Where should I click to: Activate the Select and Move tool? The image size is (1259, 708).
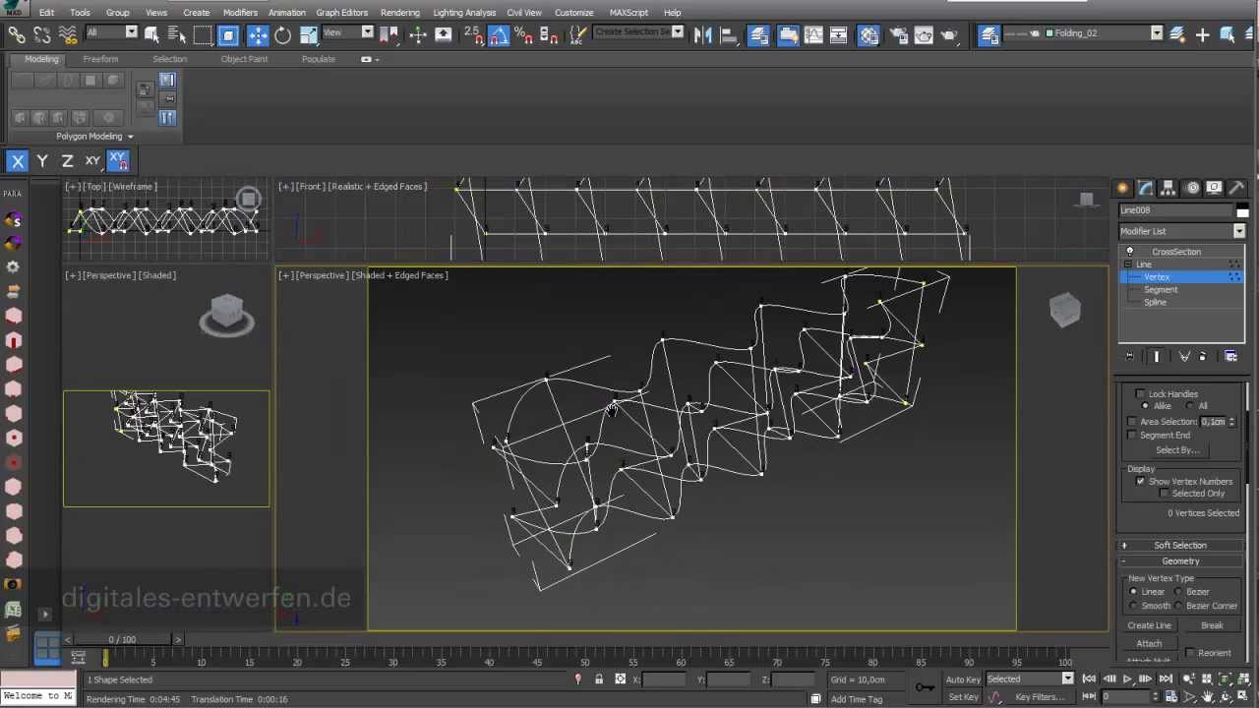(x=258, y=35)
